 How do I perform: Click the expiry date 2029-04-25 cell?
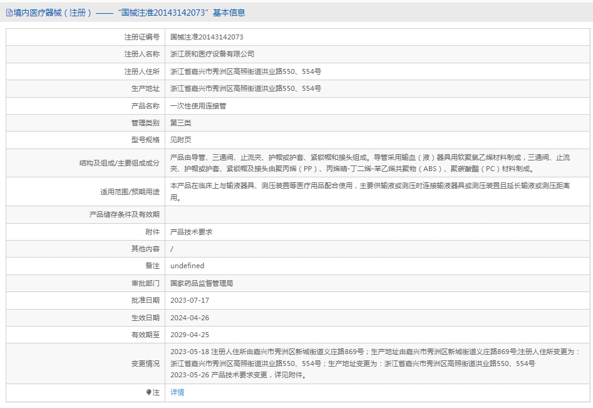(378, 335)
